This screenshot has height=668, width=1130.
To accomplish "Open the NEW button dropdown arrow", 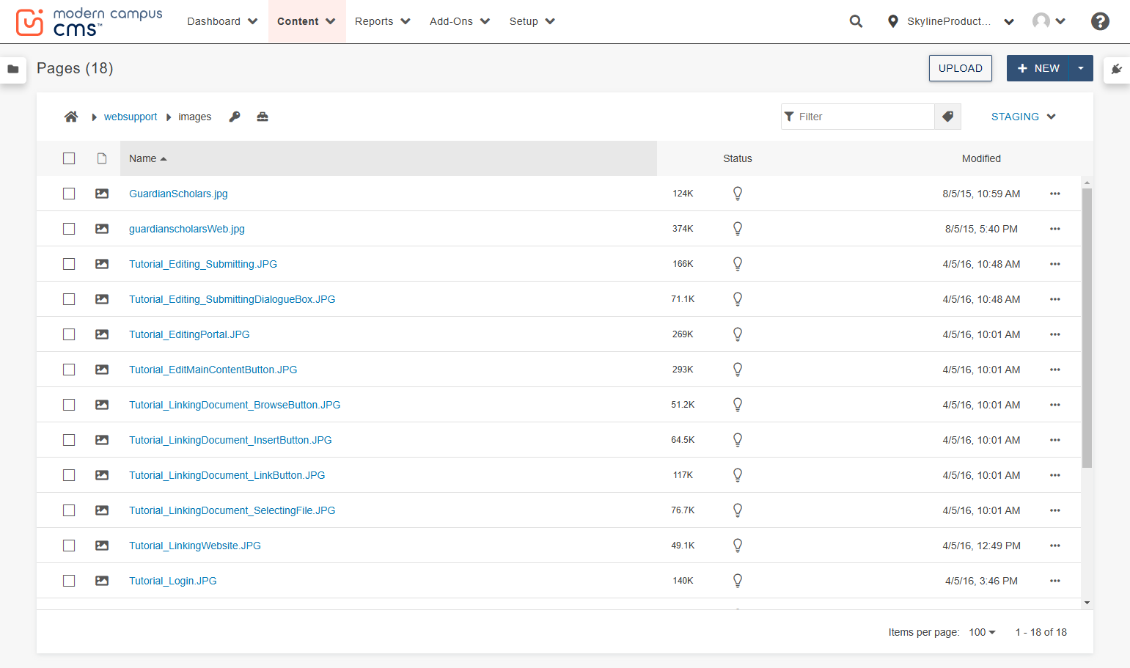I will (x=1081, y=68).
